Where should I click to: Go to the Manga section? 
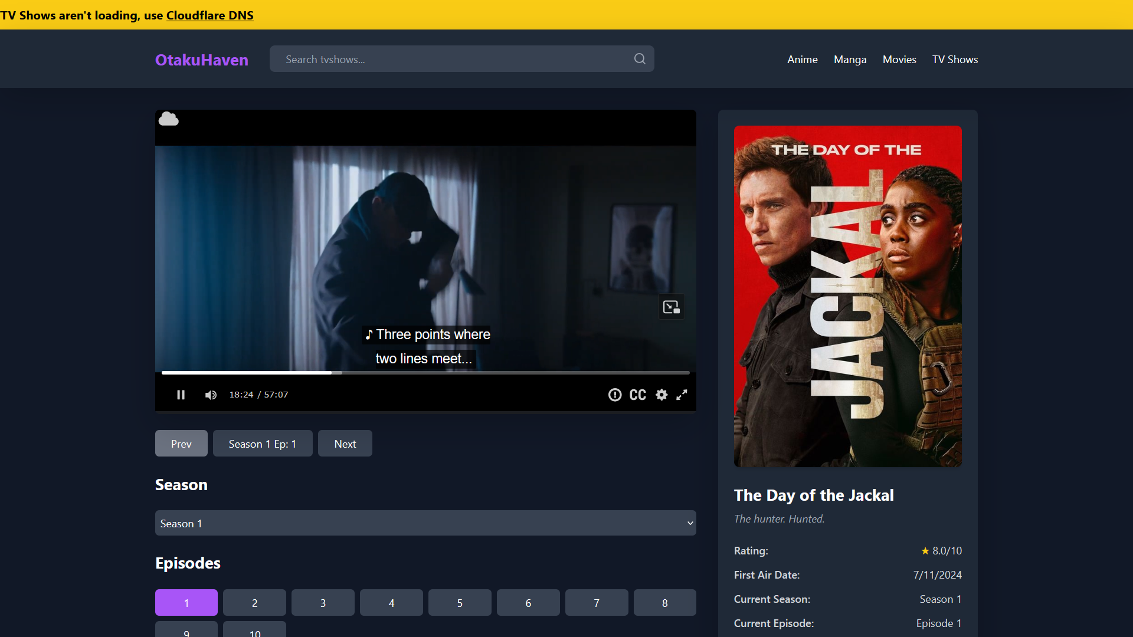850,60
